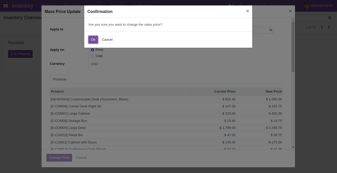The image size is (337, 173).
Task: Go to next page arrow
Action: tap(329, 27)
